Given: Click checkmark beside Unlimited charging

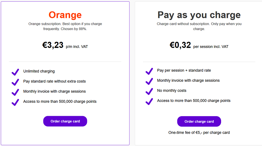Looking at the screenshot, I should click(15, 72).
